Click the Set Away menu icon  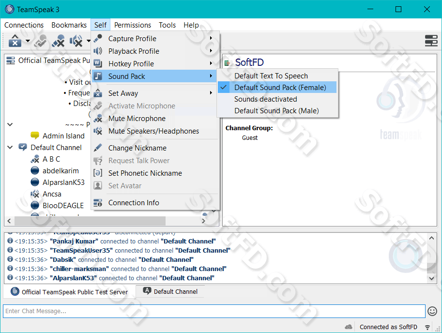[98, 93]
